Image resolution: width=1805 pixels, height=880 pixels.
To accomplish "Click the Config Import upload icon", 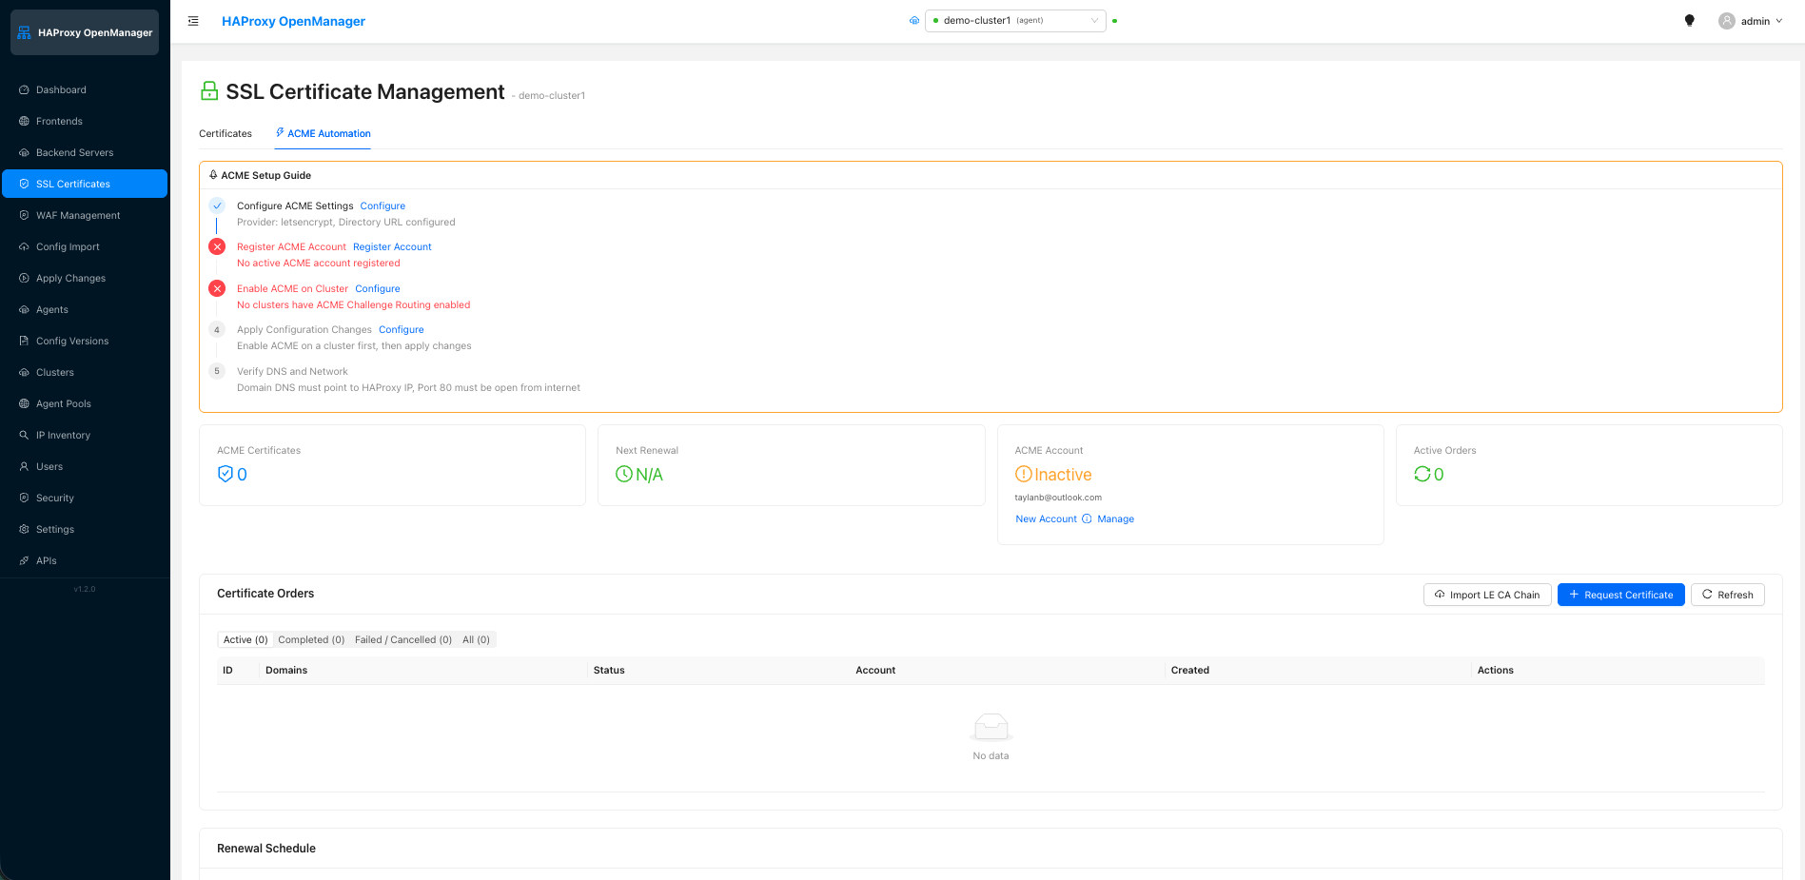I will (x=24, y=246).
